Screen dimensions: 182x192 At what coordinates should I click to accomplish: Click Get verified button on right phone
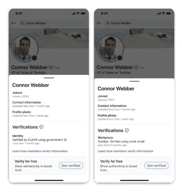pos(156,166)
